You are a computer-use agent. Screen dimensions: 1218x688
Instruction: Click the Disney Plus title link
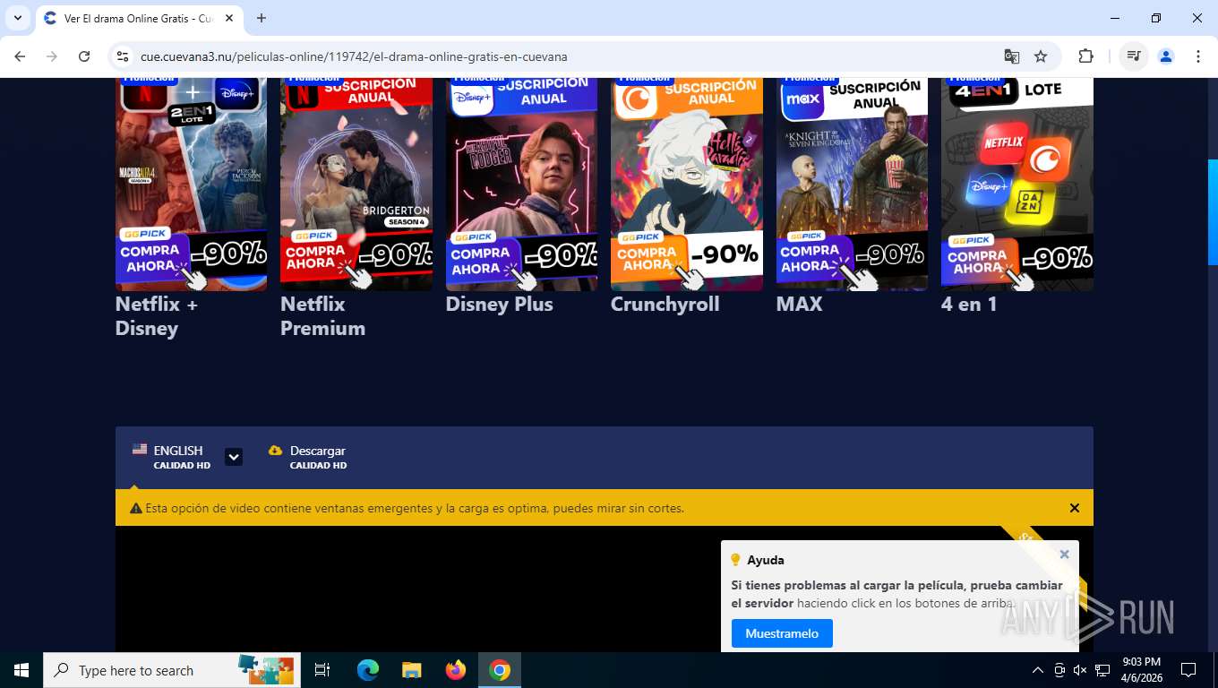point(499,304)
